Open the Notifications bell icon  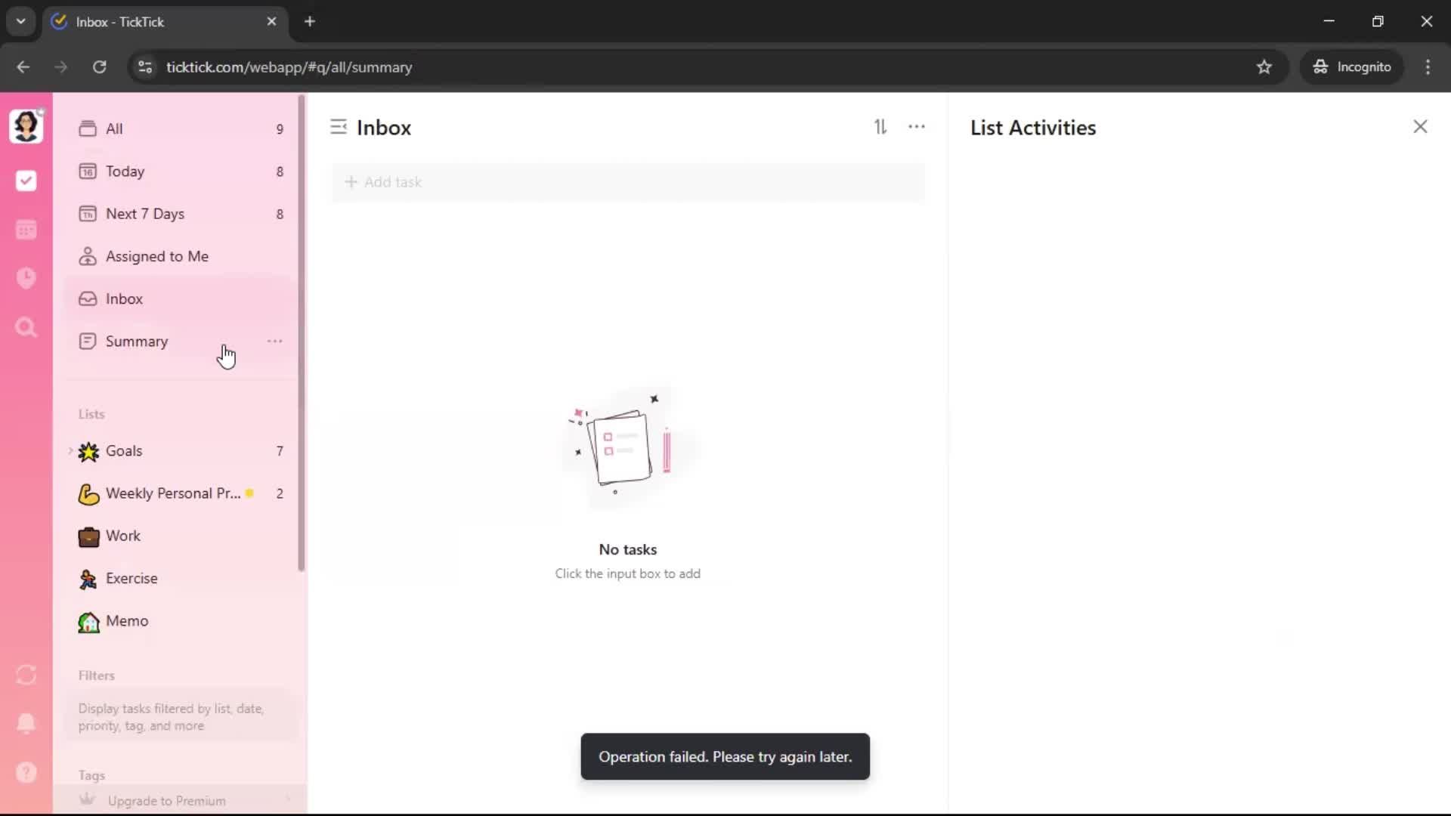coord(26,723)
